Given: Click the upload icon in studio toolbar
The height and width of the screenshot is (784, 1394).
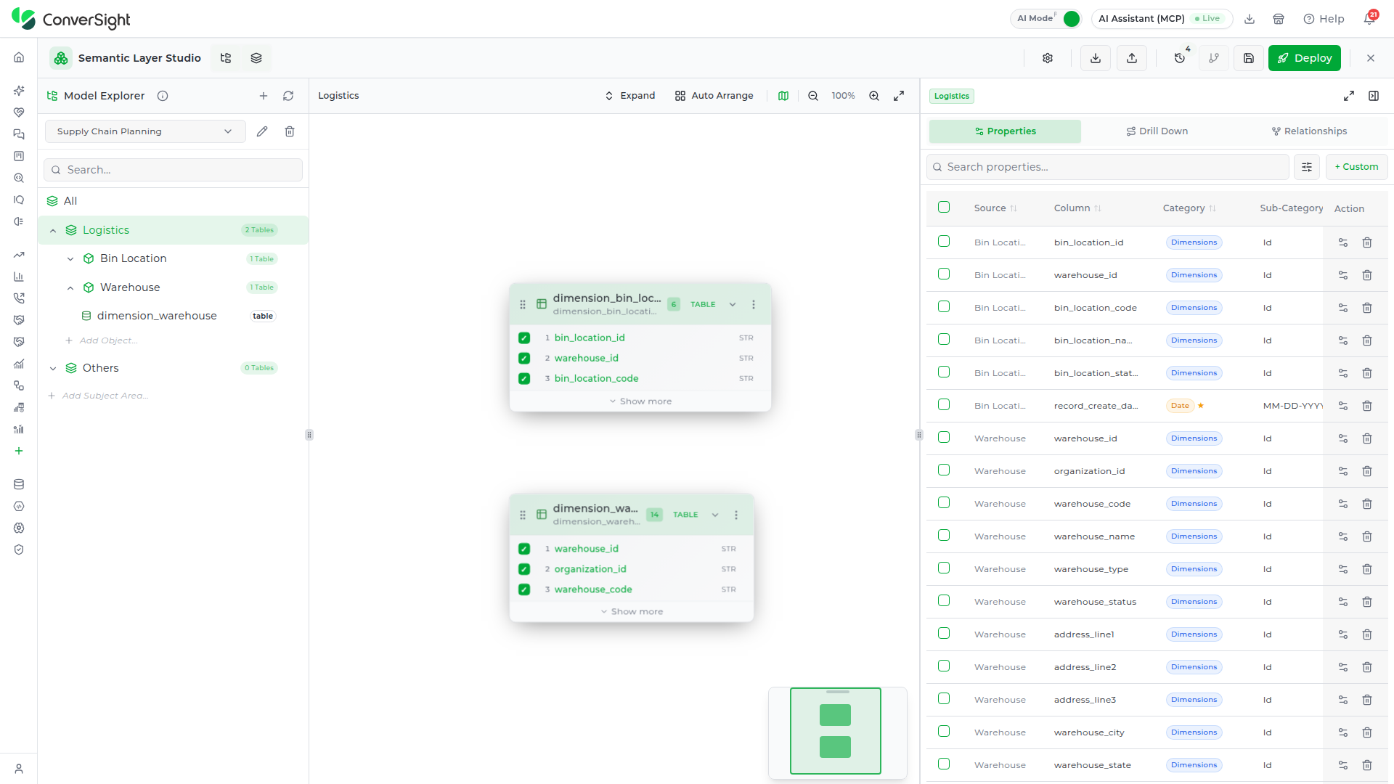Looking at the screenshot, I should pos(1132,58).
